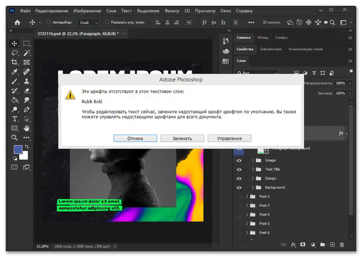Open the Фильтр menu
This screenshot has height=257, width=362.
pos(172,11)
